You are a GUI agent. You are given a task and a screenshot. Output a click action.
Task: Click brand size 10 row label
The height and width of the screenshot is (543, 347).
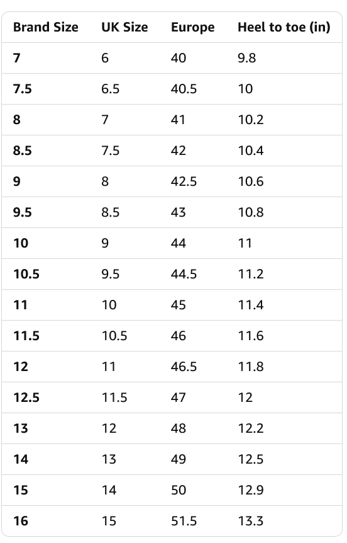tap(21, 243)
